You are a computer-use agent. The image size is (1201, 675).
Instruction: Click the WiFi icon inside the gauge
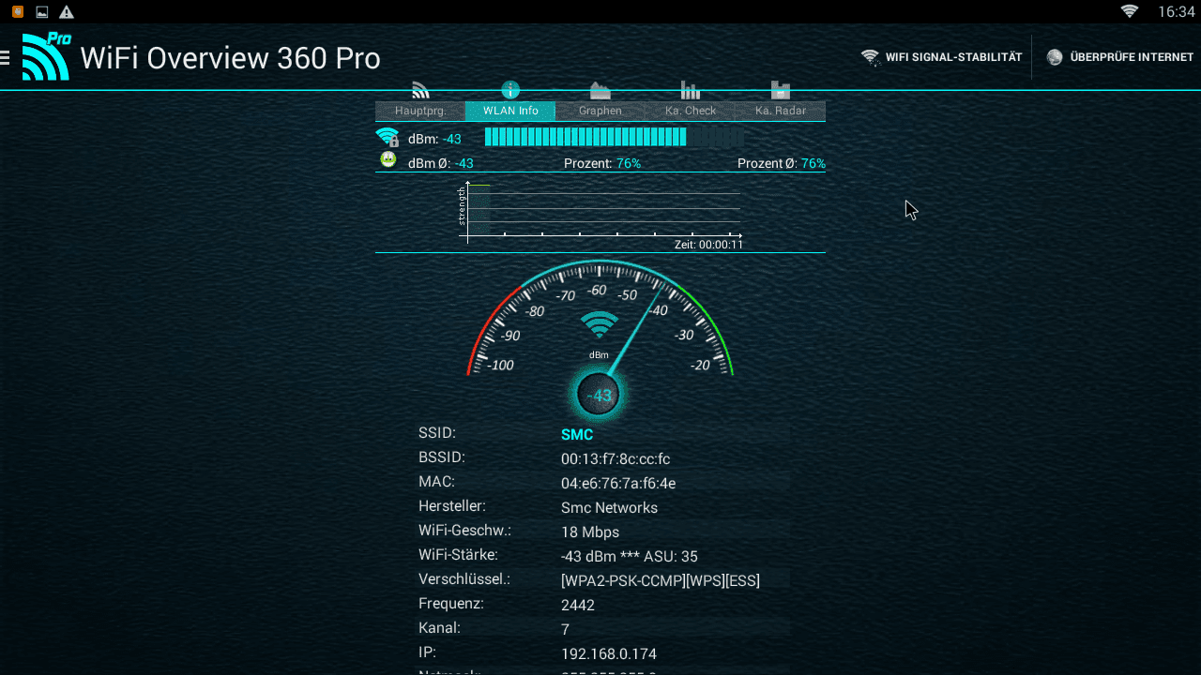(x=600, y=325)
